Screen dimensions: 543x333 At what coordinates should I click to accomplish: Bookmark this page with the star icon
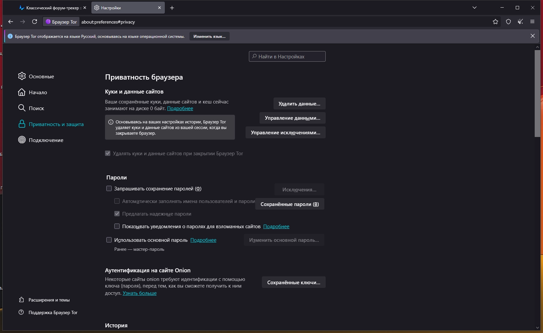pyautogui.click(x=495, y=22)
